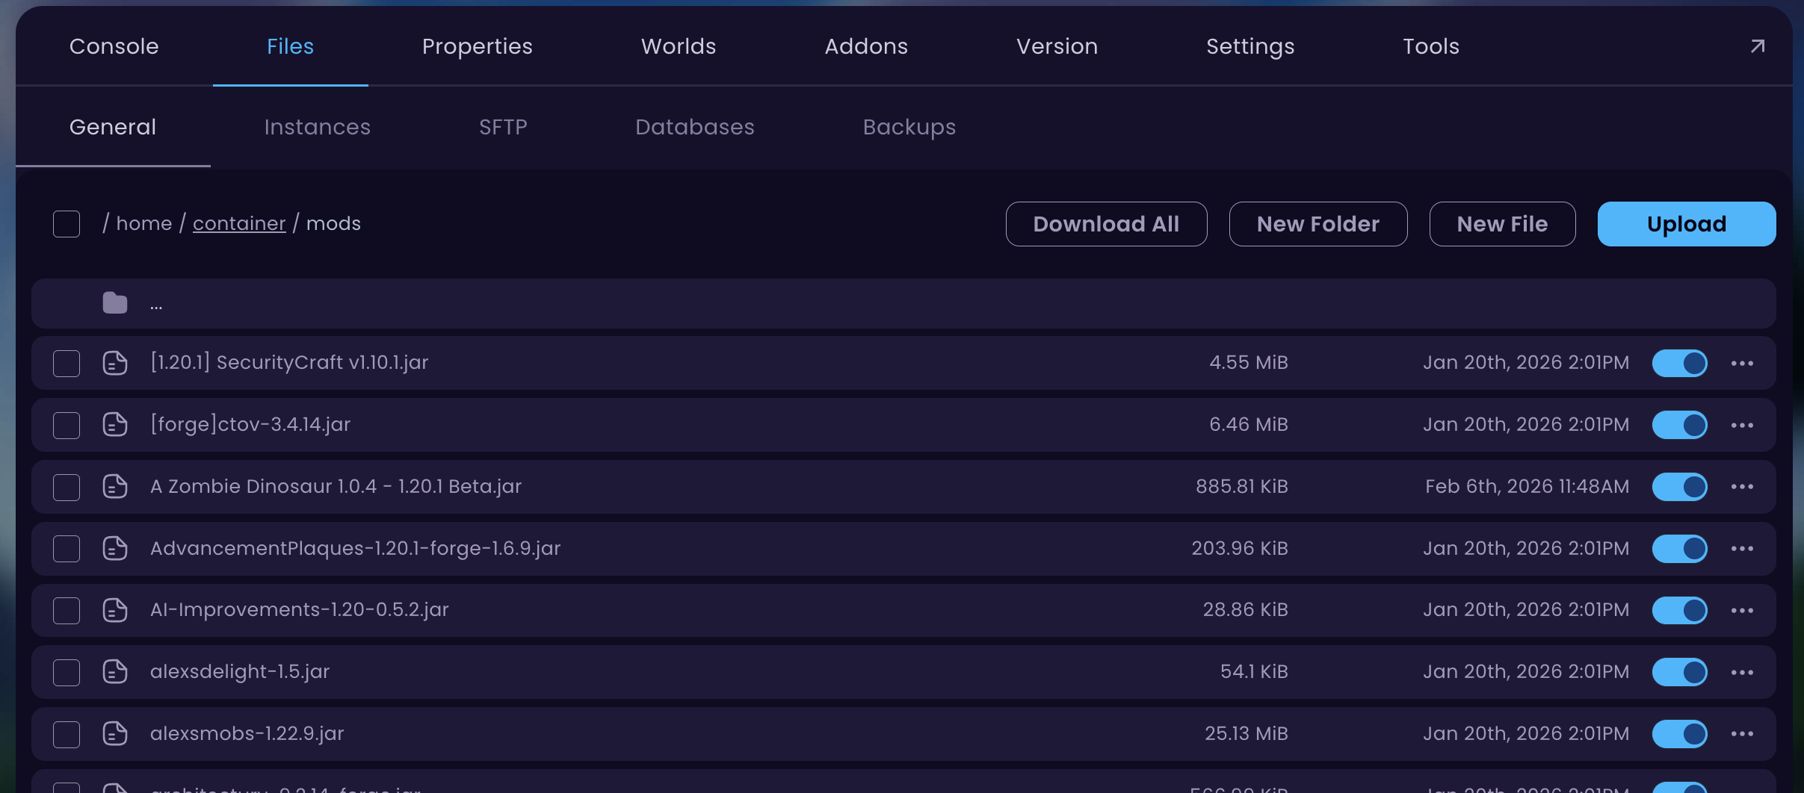The image size is (1804, 793).
Task: Click the New File button
Action: coord(1502,224)
